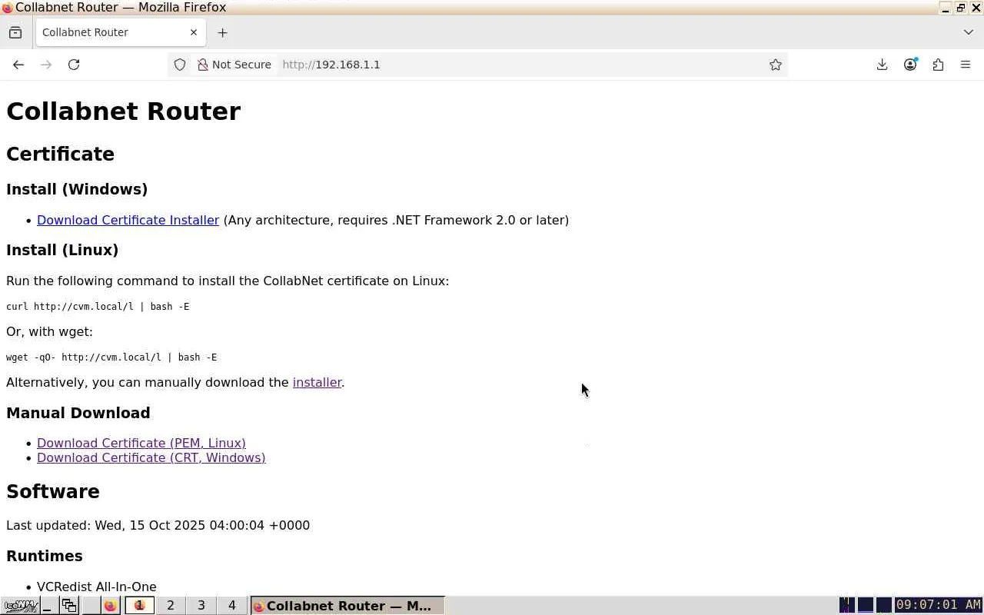984x615 pixels.
Task: Close the Collabnet Router tab
Action: tap(194, 32)
